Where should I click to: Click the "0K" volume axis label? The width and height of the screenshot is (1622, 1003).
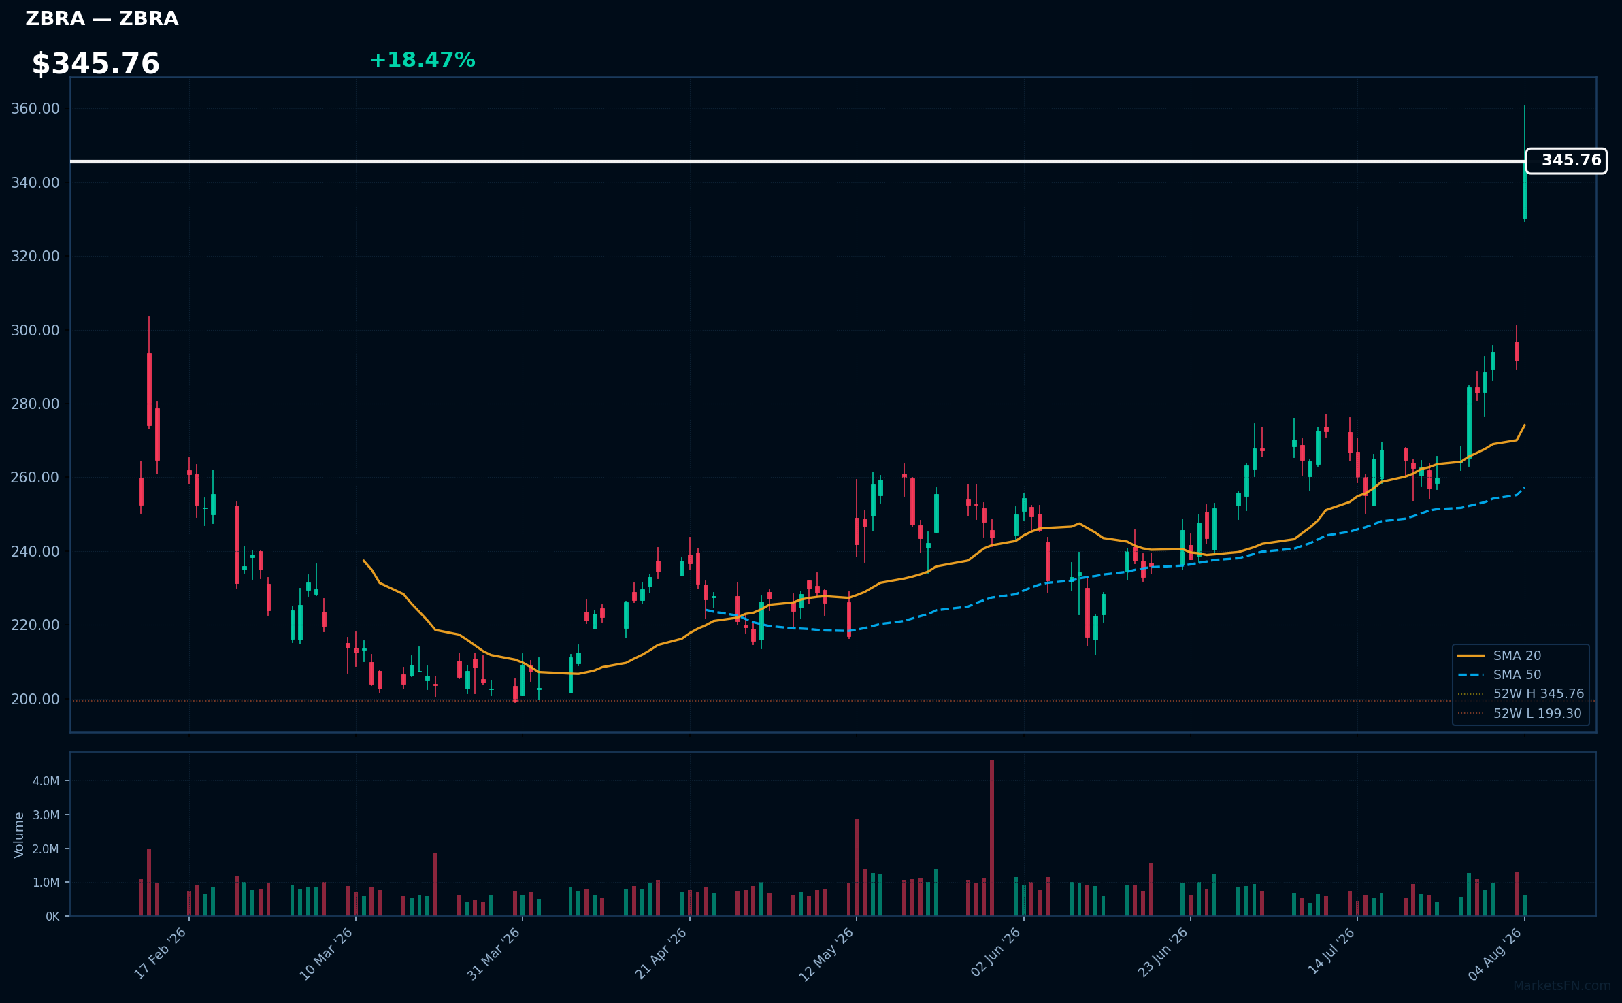coord(52,917)
